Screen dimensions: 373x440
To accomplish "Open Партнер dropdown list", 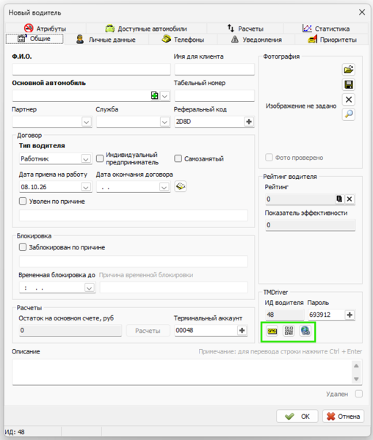I will coord(86,122).
